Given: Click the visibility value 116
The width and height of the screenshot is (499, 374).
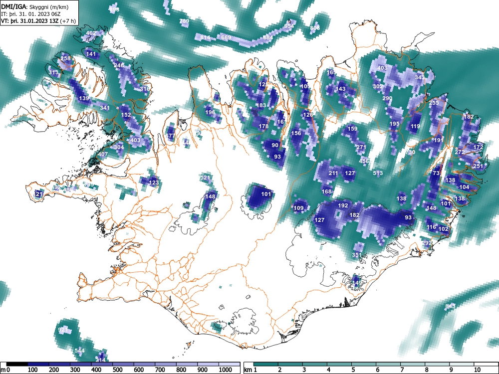Looking at the screenshot, I should click(x=432, y=227).
